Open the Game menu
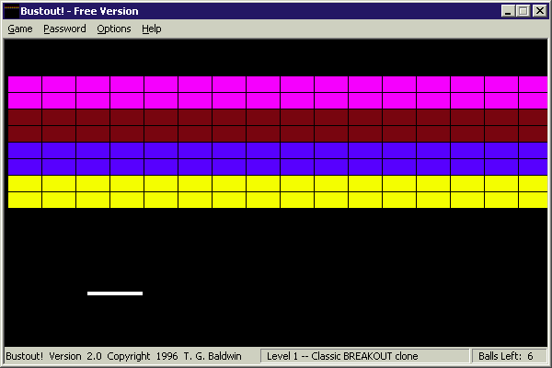 tap(20, 29)
